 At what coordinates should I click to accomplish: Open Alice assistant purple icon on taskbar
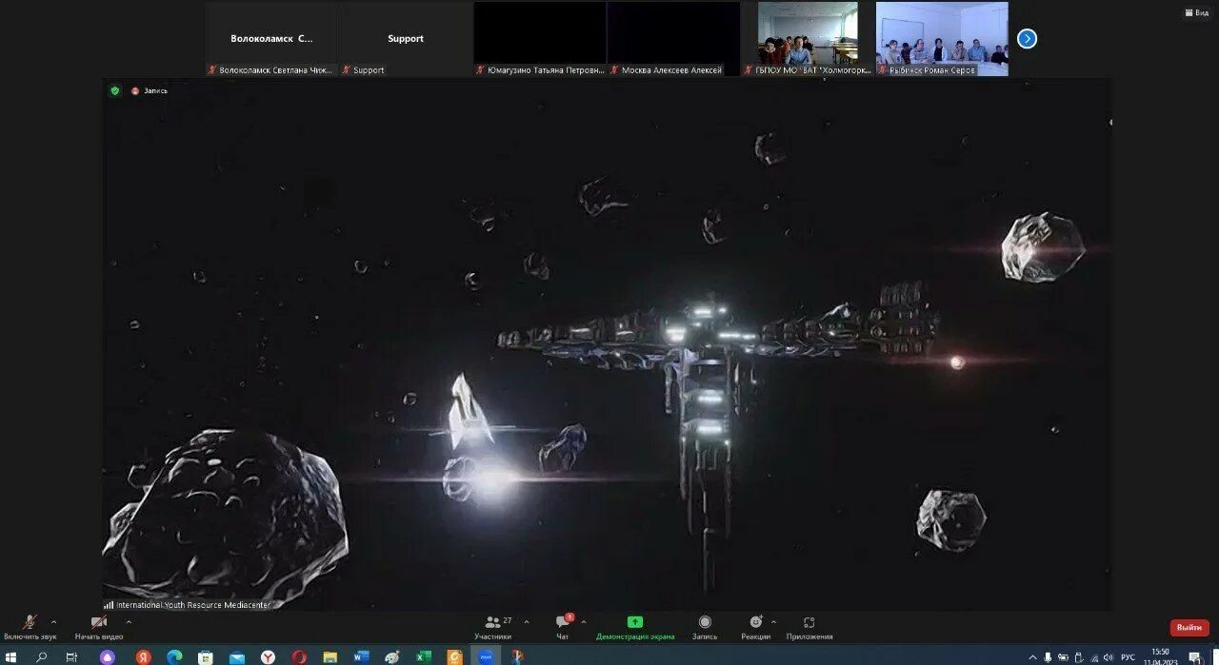click(x=107, y=656)
